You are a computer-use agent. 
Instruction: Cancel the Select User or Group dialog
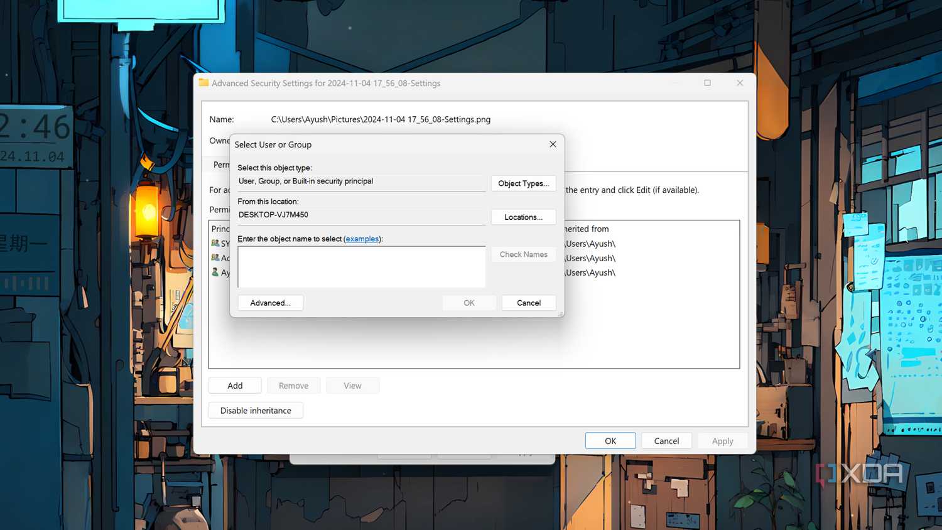coord(529,303)
